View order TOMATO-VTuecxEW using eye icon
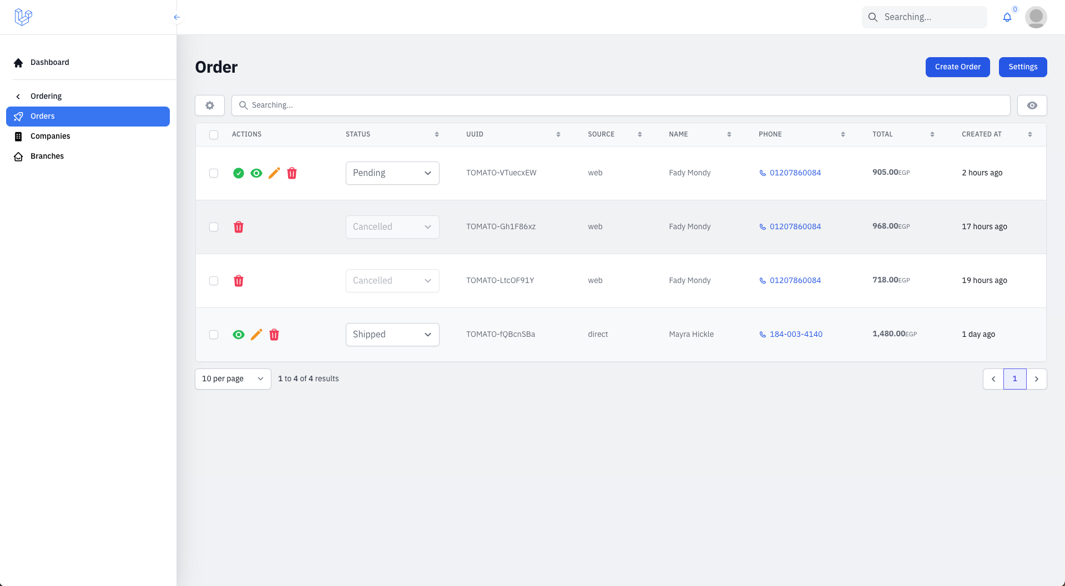Image resolution: width=1065 pixels, height=586 pixels. click(256, 173)
